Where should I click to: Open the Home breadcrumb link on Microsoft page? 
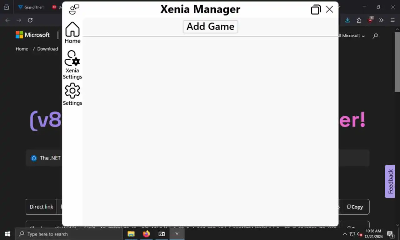22,49
